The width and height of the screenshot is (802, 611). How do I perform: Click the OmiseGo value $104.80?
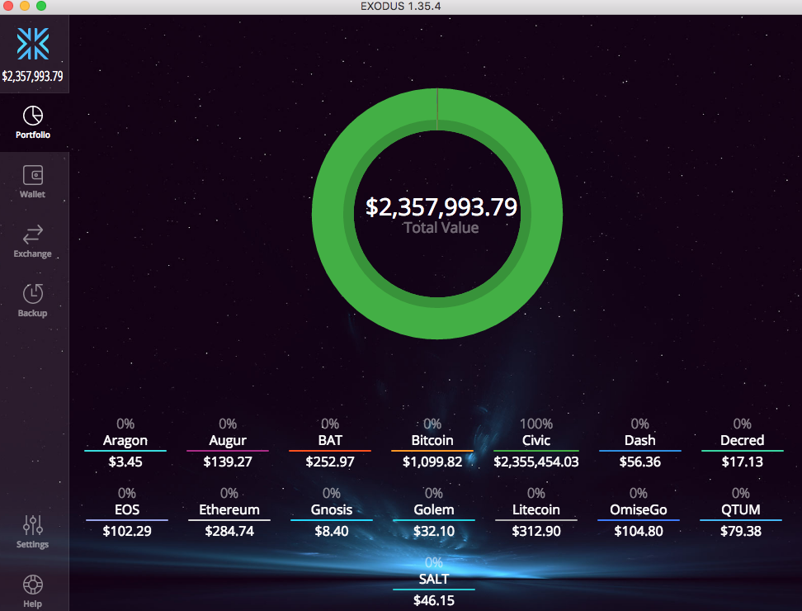pyautogui.click(x=639, y=531)
